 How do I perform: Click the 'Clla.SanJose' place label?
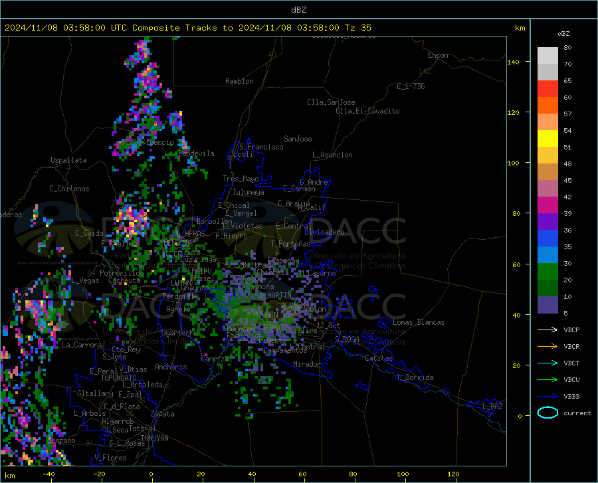[331, 102]
